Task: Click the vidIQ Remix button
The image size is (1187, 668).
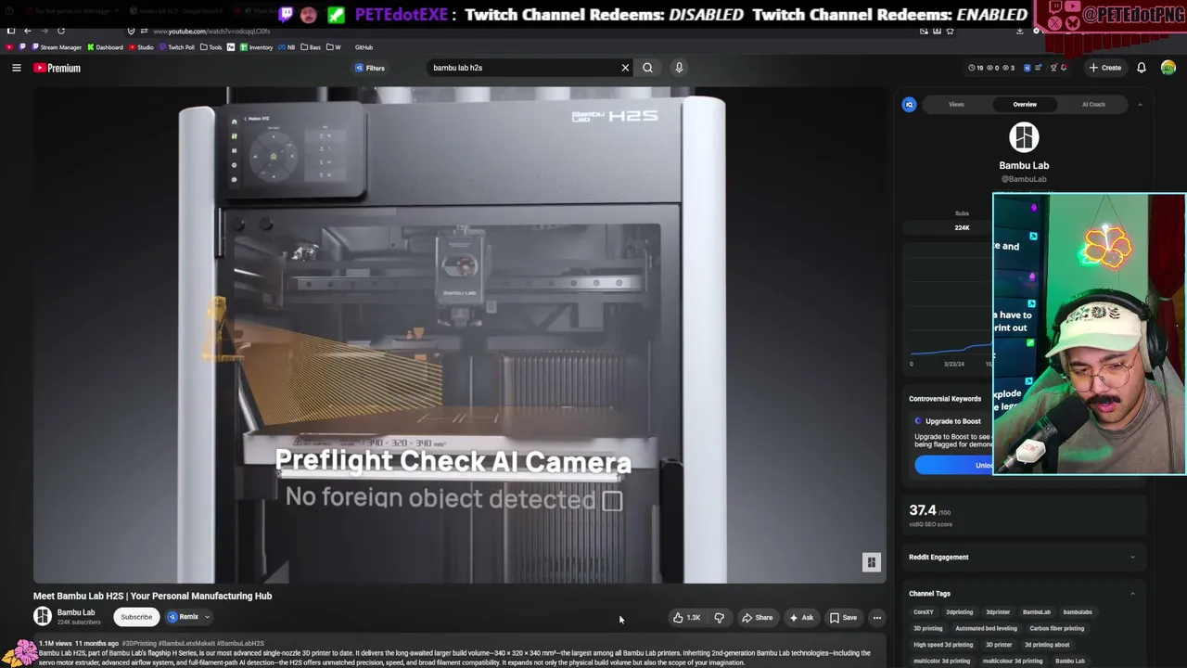Action: pos(184,617)
